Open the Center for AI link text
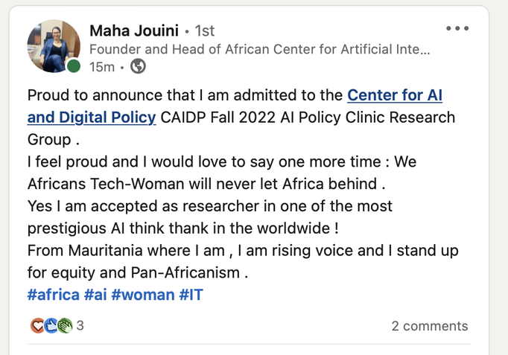Screen dimensions: 508x355 click(x=395, y=95)
